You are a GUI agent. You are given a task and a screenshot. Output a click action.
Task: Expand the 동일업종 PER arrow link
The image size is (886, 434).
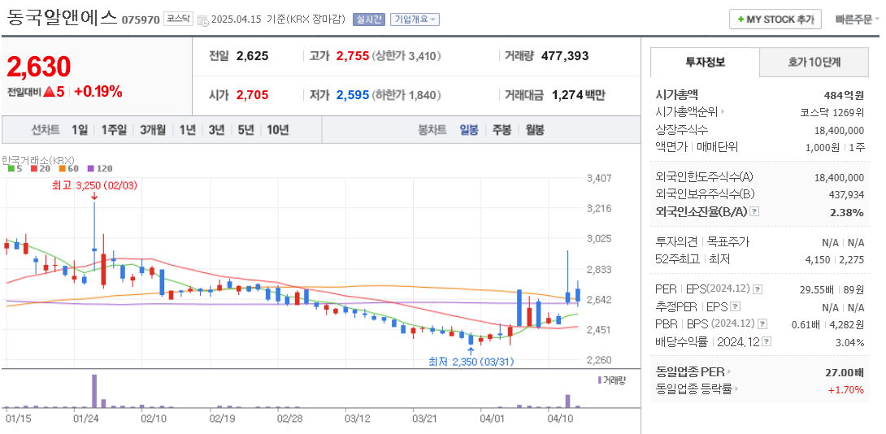coord(729,372)
